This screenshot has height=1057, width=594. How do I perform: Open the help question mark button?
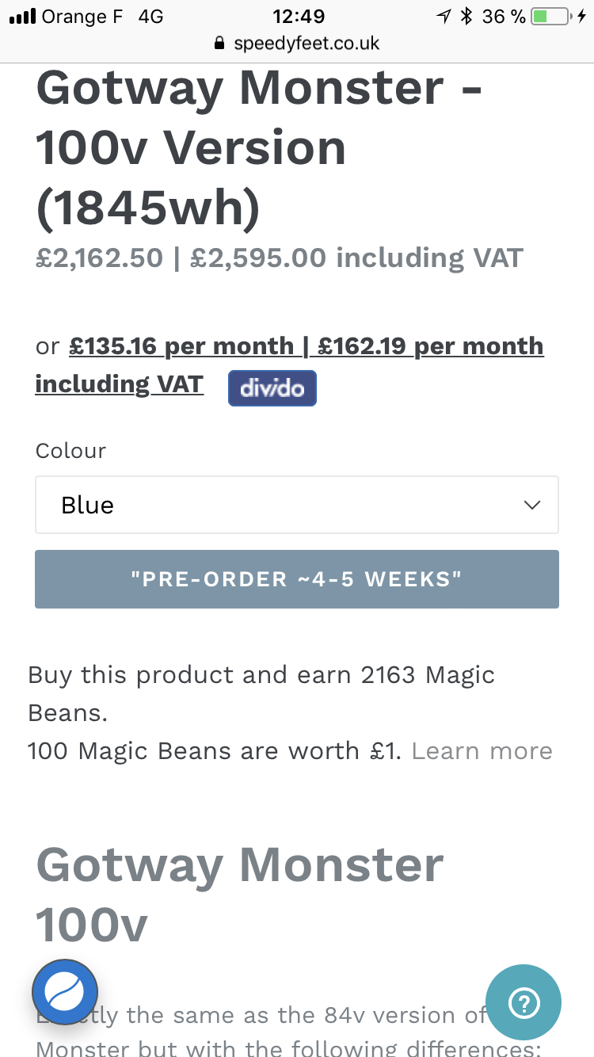pos(524,1003)
